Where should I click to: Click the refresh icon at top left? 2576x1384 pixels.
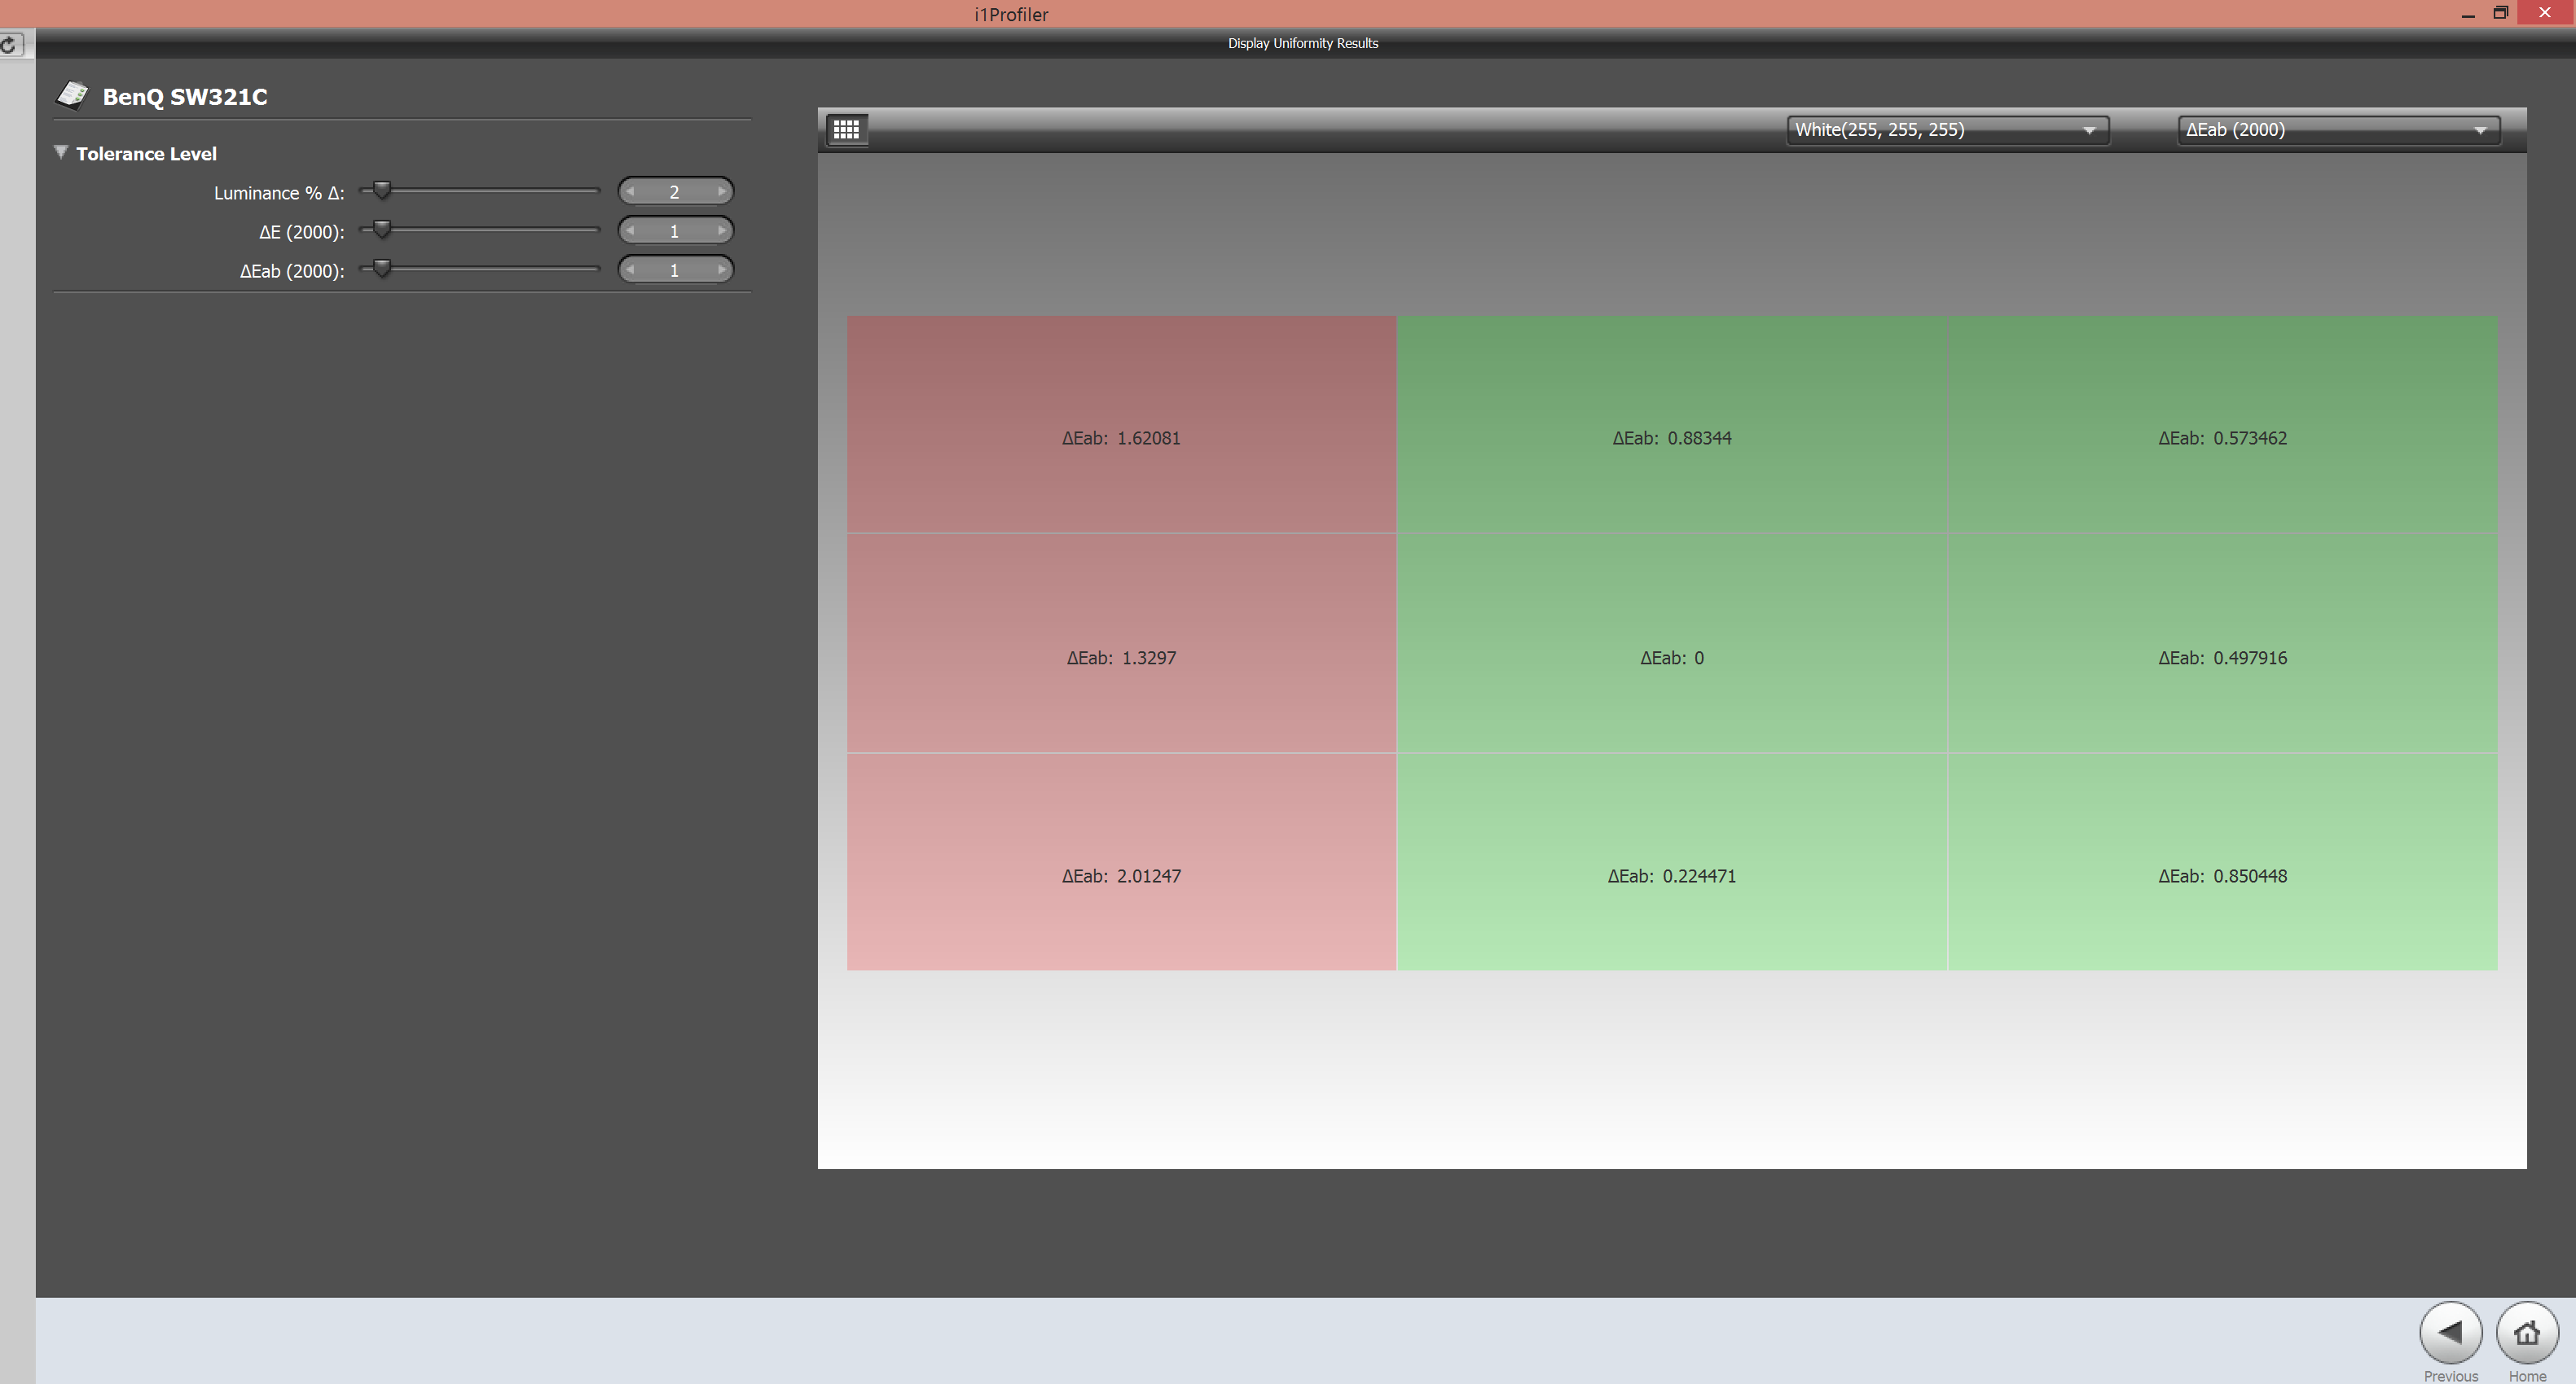[9, 45]
